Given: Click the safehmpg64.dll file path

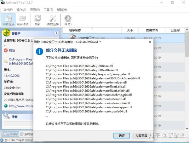Looking at the screenshot, I should click(89, 95).
